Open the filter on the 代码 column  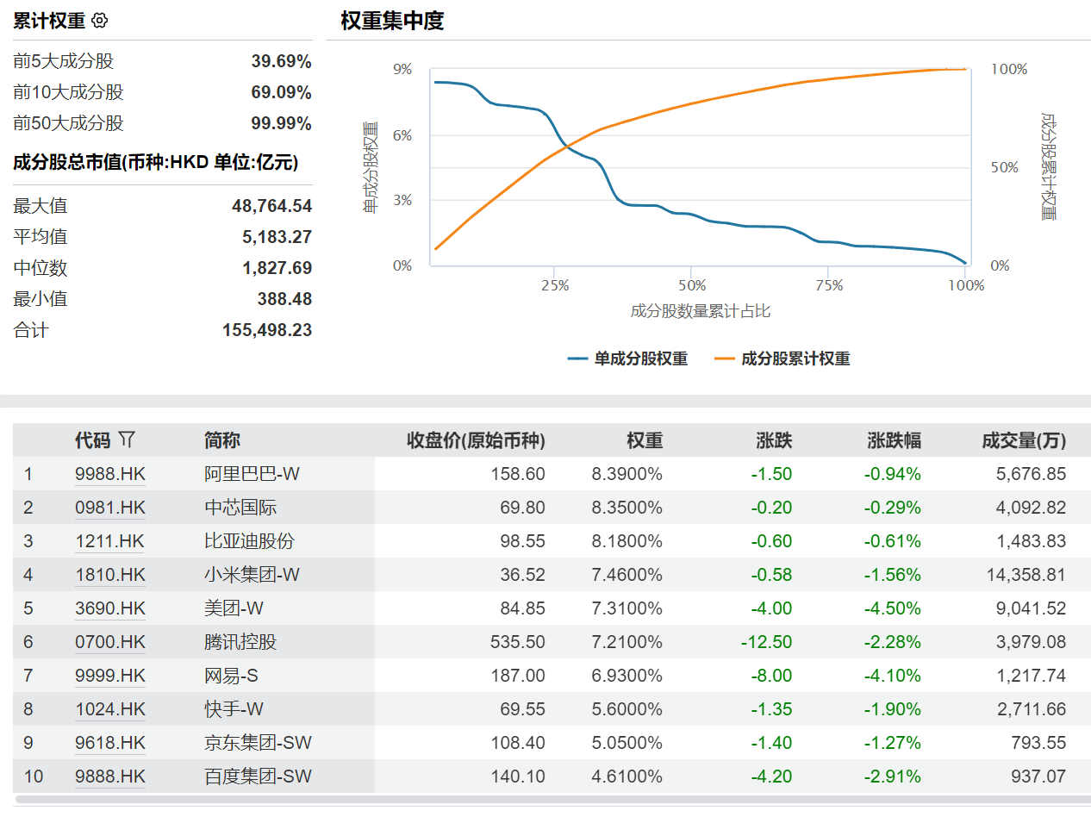pos(126,440)
